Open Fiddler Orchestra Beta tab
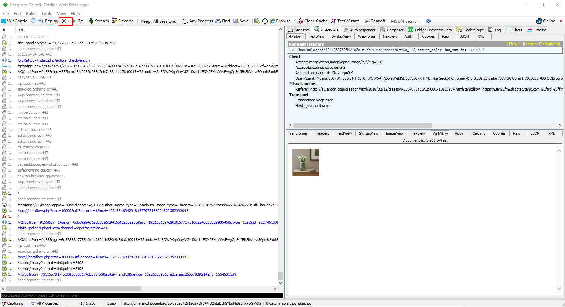Image resolution: width=565 pixels, height=307 pixels. pos(430,30)
